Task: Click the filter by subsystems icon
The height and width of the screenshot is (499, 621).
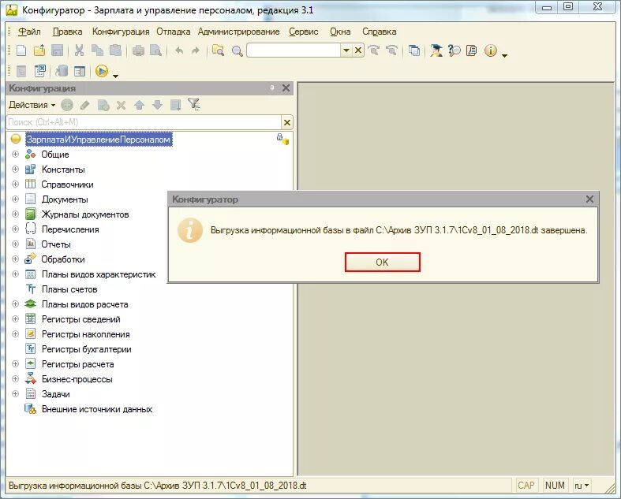Action: point(193,105)
